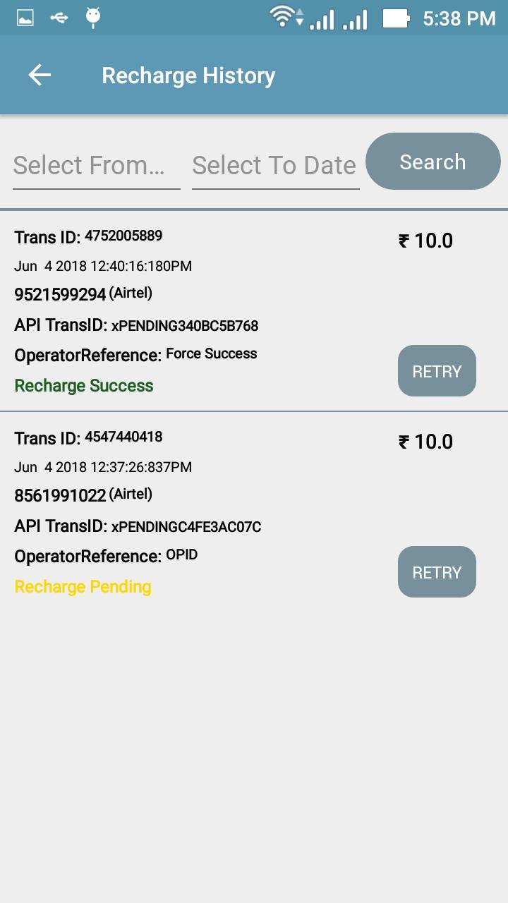Image resolution: width=508 pixels, height=903 pixels.
Task: Tap the battery indicator icon
Action: pos(396,18)
